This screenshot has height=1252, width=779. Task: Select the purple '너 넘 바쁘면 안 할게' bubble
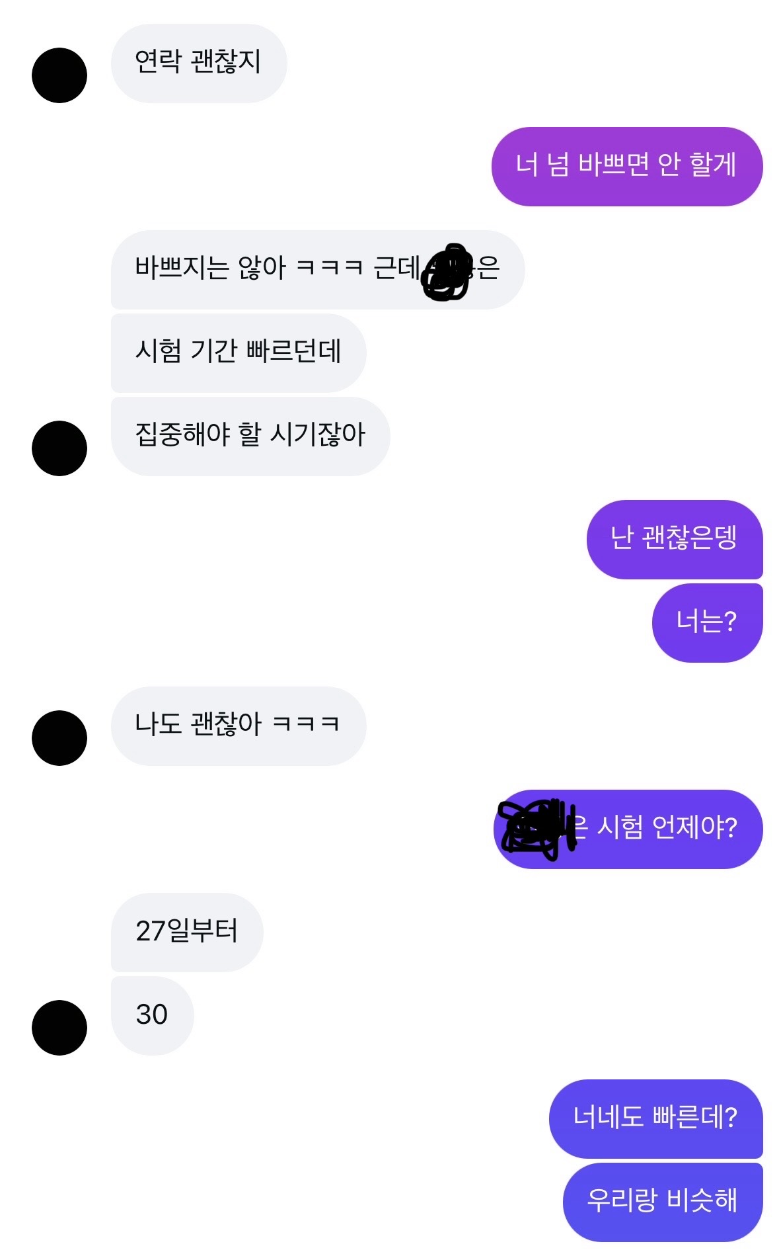pos(627,167)
